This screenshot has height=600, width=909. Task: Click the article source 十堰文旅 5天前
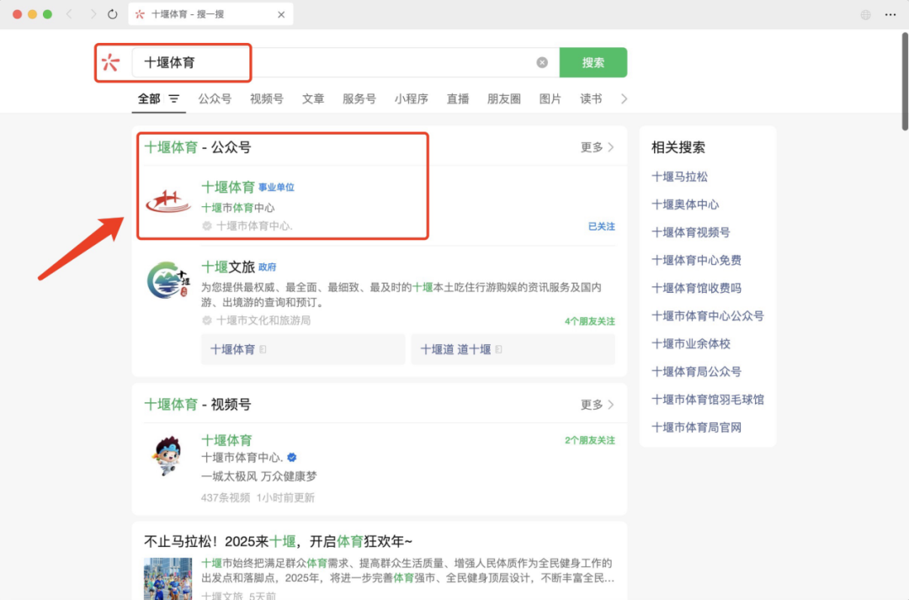pos(238,595)
